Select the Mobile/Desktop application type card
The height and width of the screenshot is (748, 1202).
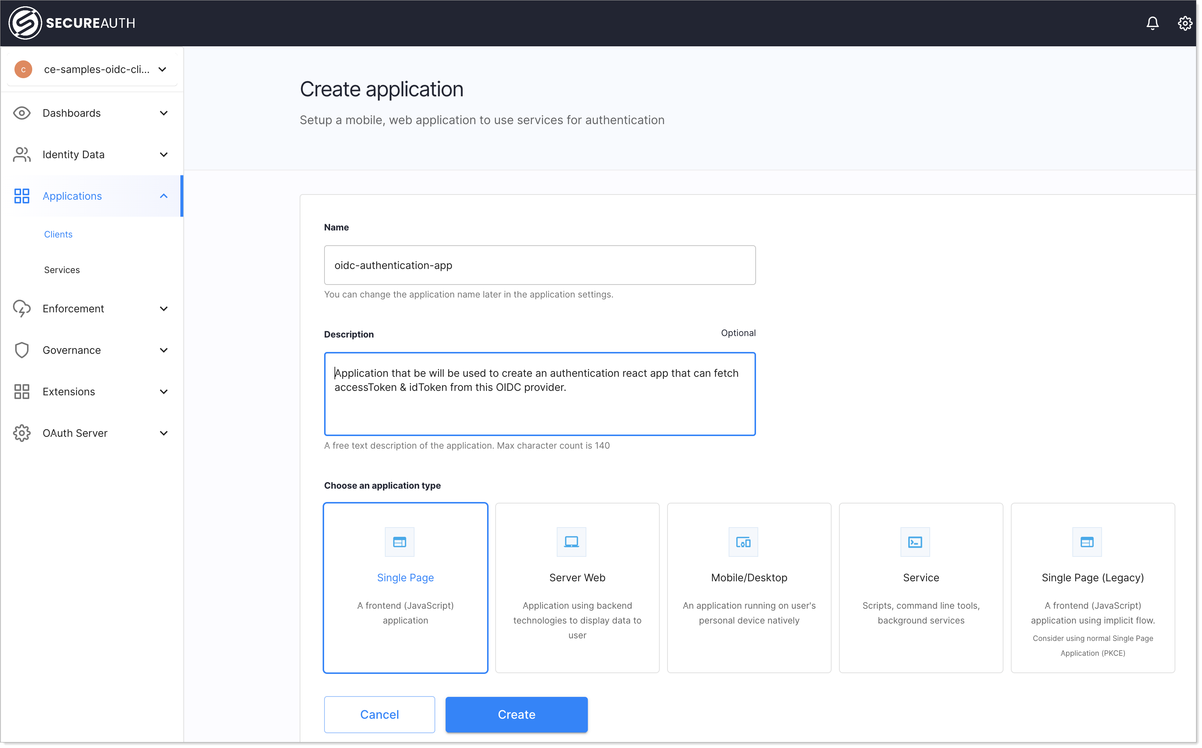(x=749, y=588)
